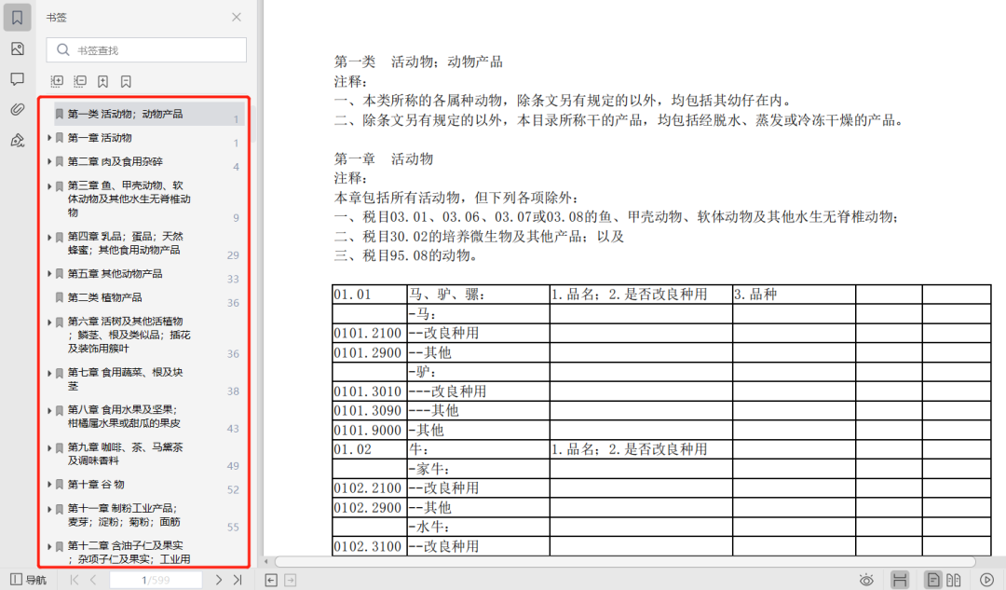
Task: Click the 书签查找 search field
Action: coord(146,50)
